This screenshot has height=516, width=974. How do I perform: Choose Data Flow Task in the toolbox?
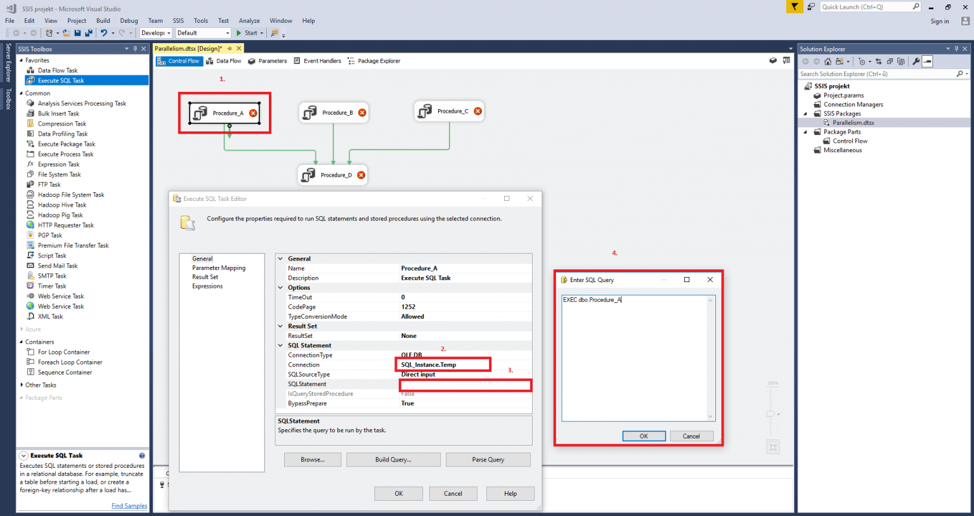pyautogui.click(x=58, y=70)
